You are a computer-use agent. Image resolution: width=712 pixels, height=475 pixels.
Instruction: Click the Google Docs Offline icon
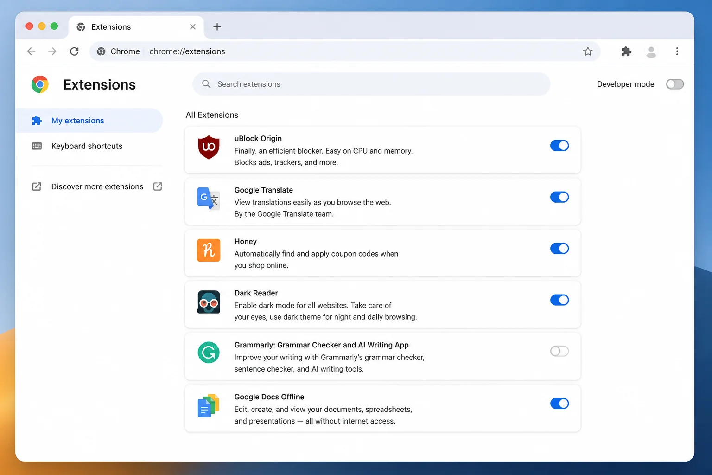tap(209, 405)
